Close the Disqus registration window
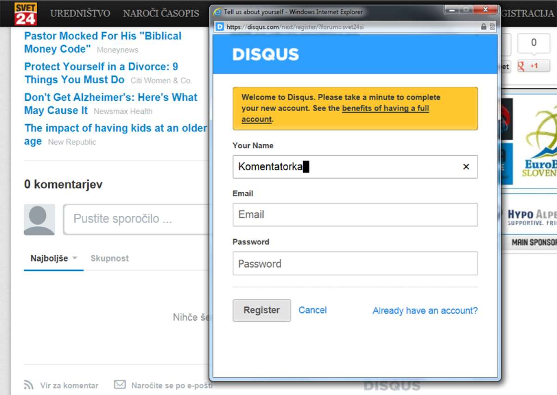The height and width of the screenshot is (395, 557). pos(486,9)
